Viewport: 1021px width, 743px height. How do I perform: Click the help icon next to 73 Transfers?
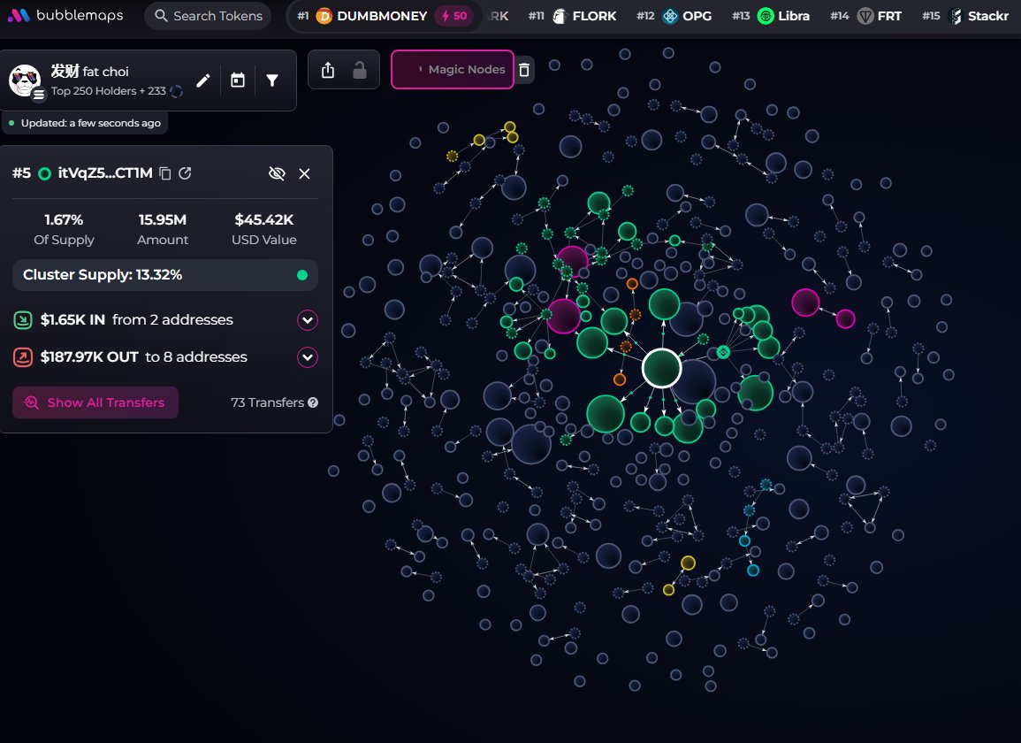[313, 402]
